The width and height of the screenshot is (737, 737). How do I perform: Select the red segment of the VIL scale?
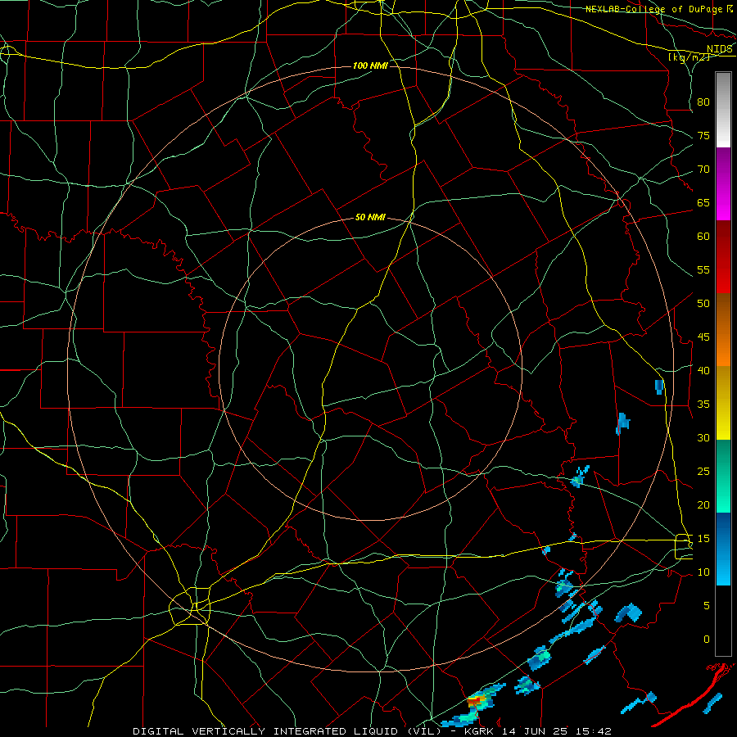pyautogui.click(x=723, y=257)
